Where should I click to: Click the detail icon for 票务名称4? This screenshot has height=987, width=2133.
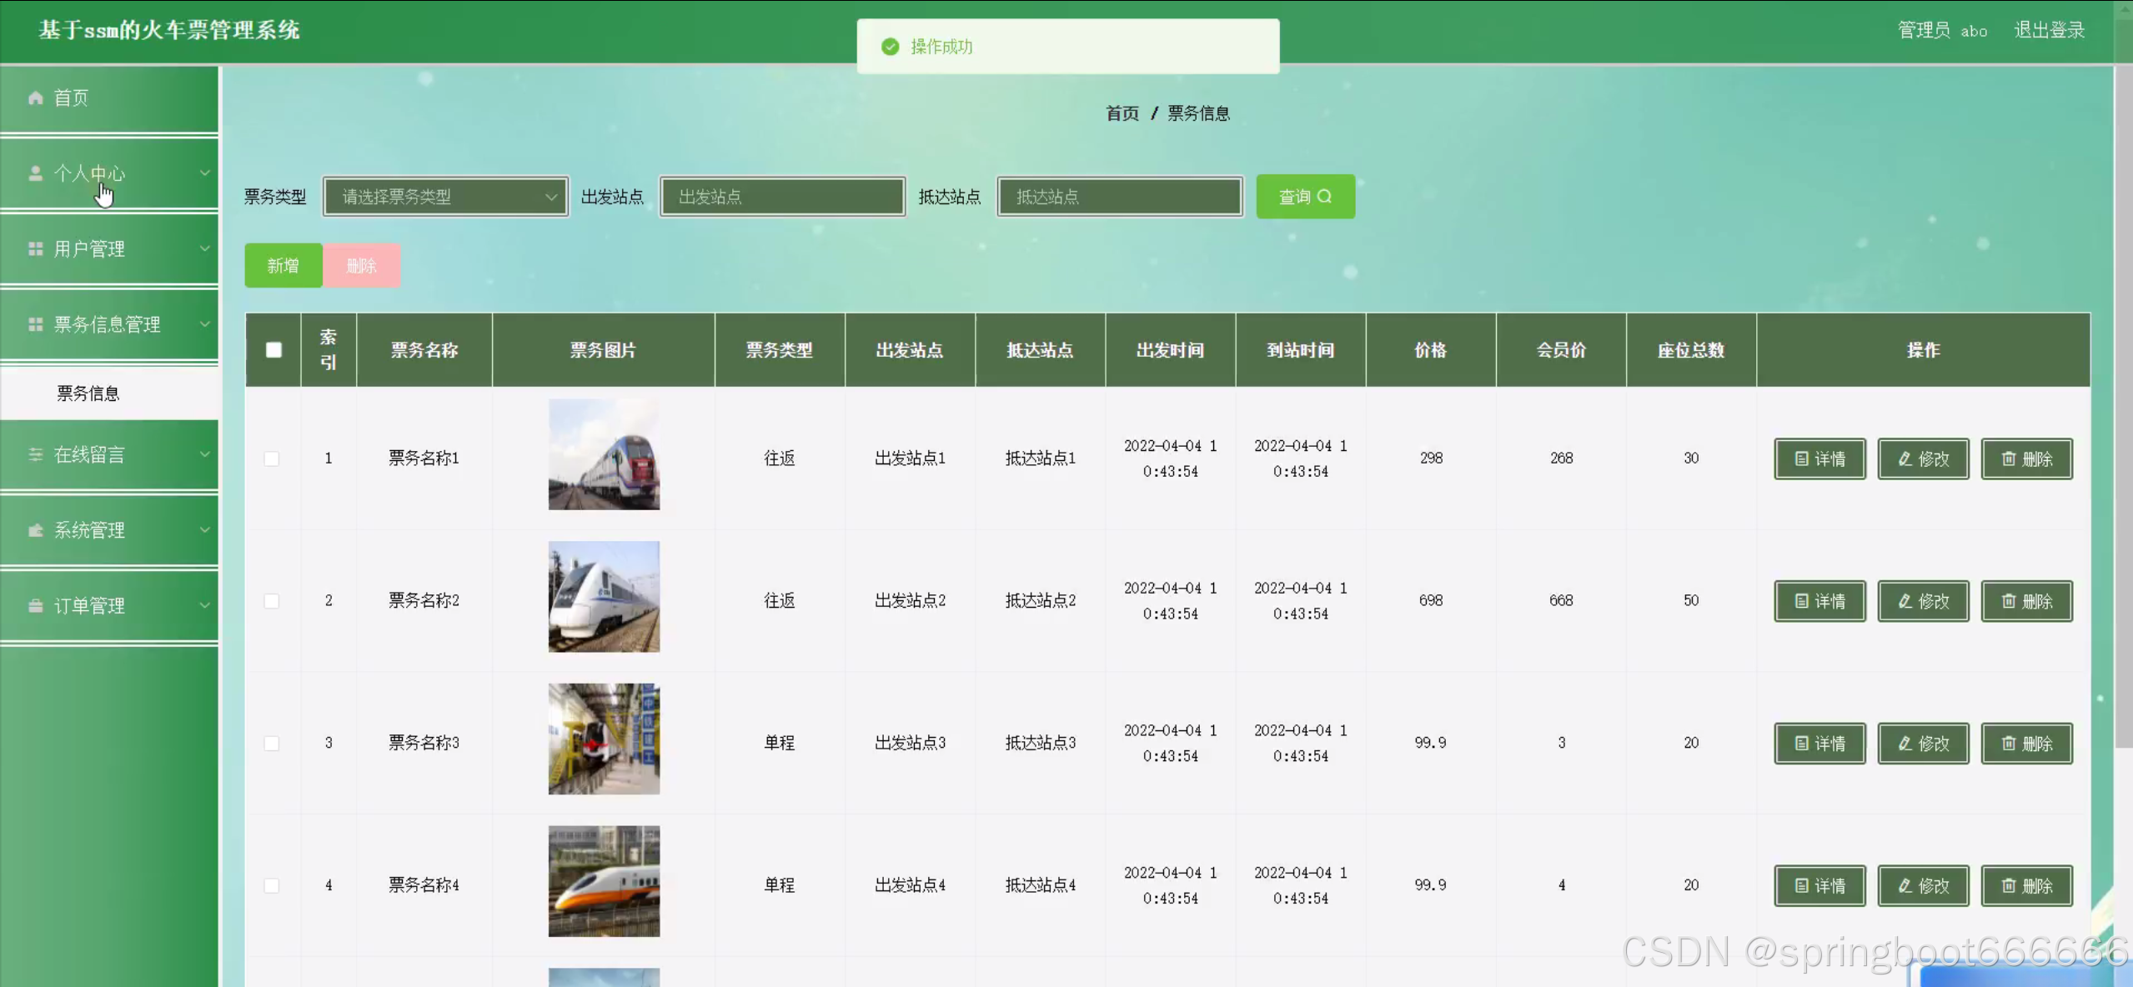click(1801, 885)
